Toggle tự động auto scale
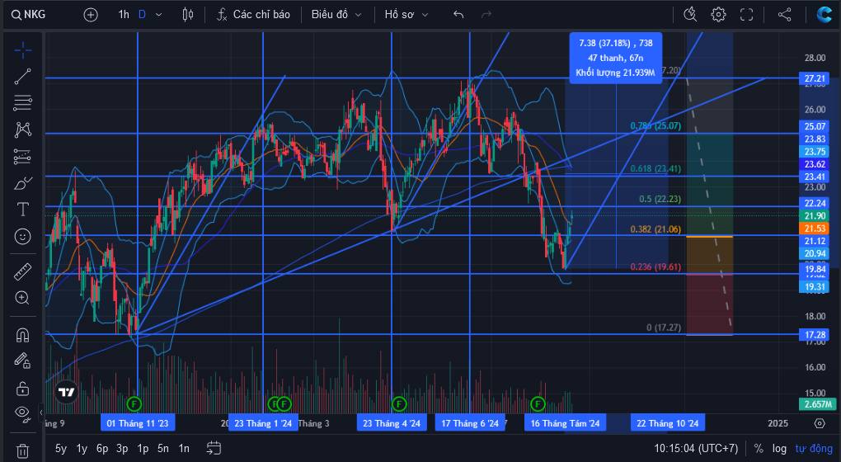This screenshot has width=841, height=462. tap(814, 449)
